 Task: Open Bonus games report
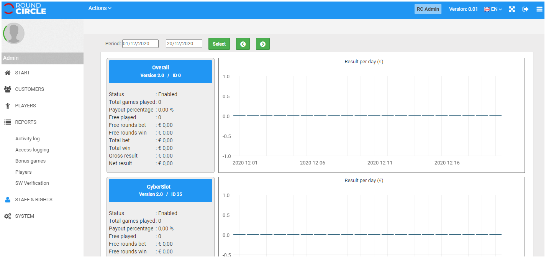(x=30, y=161)
